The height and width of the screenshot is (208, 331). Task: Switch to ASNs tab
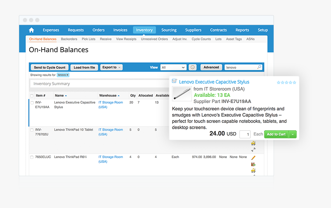click(x=250, y=39)
